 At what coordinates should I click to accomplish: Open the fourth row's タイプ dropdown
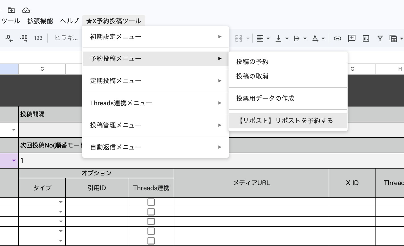61,231
